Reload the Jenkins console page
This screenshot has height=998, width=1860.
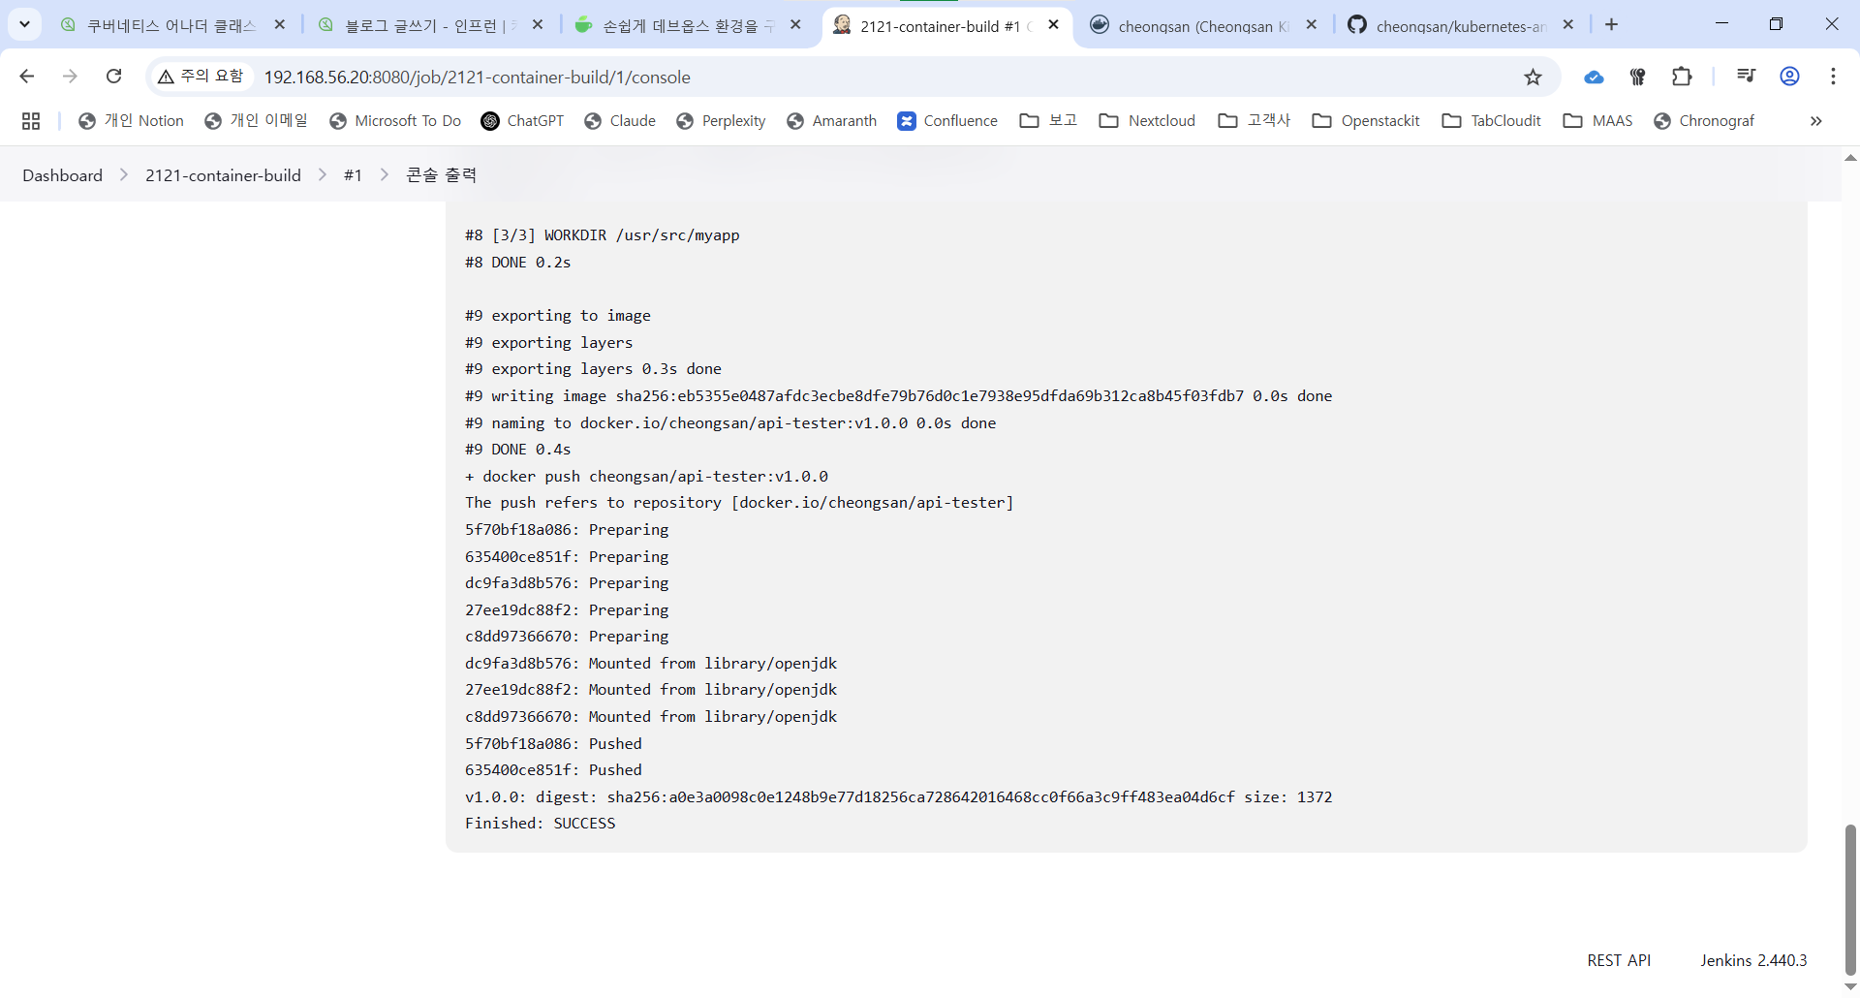(113, 77)
